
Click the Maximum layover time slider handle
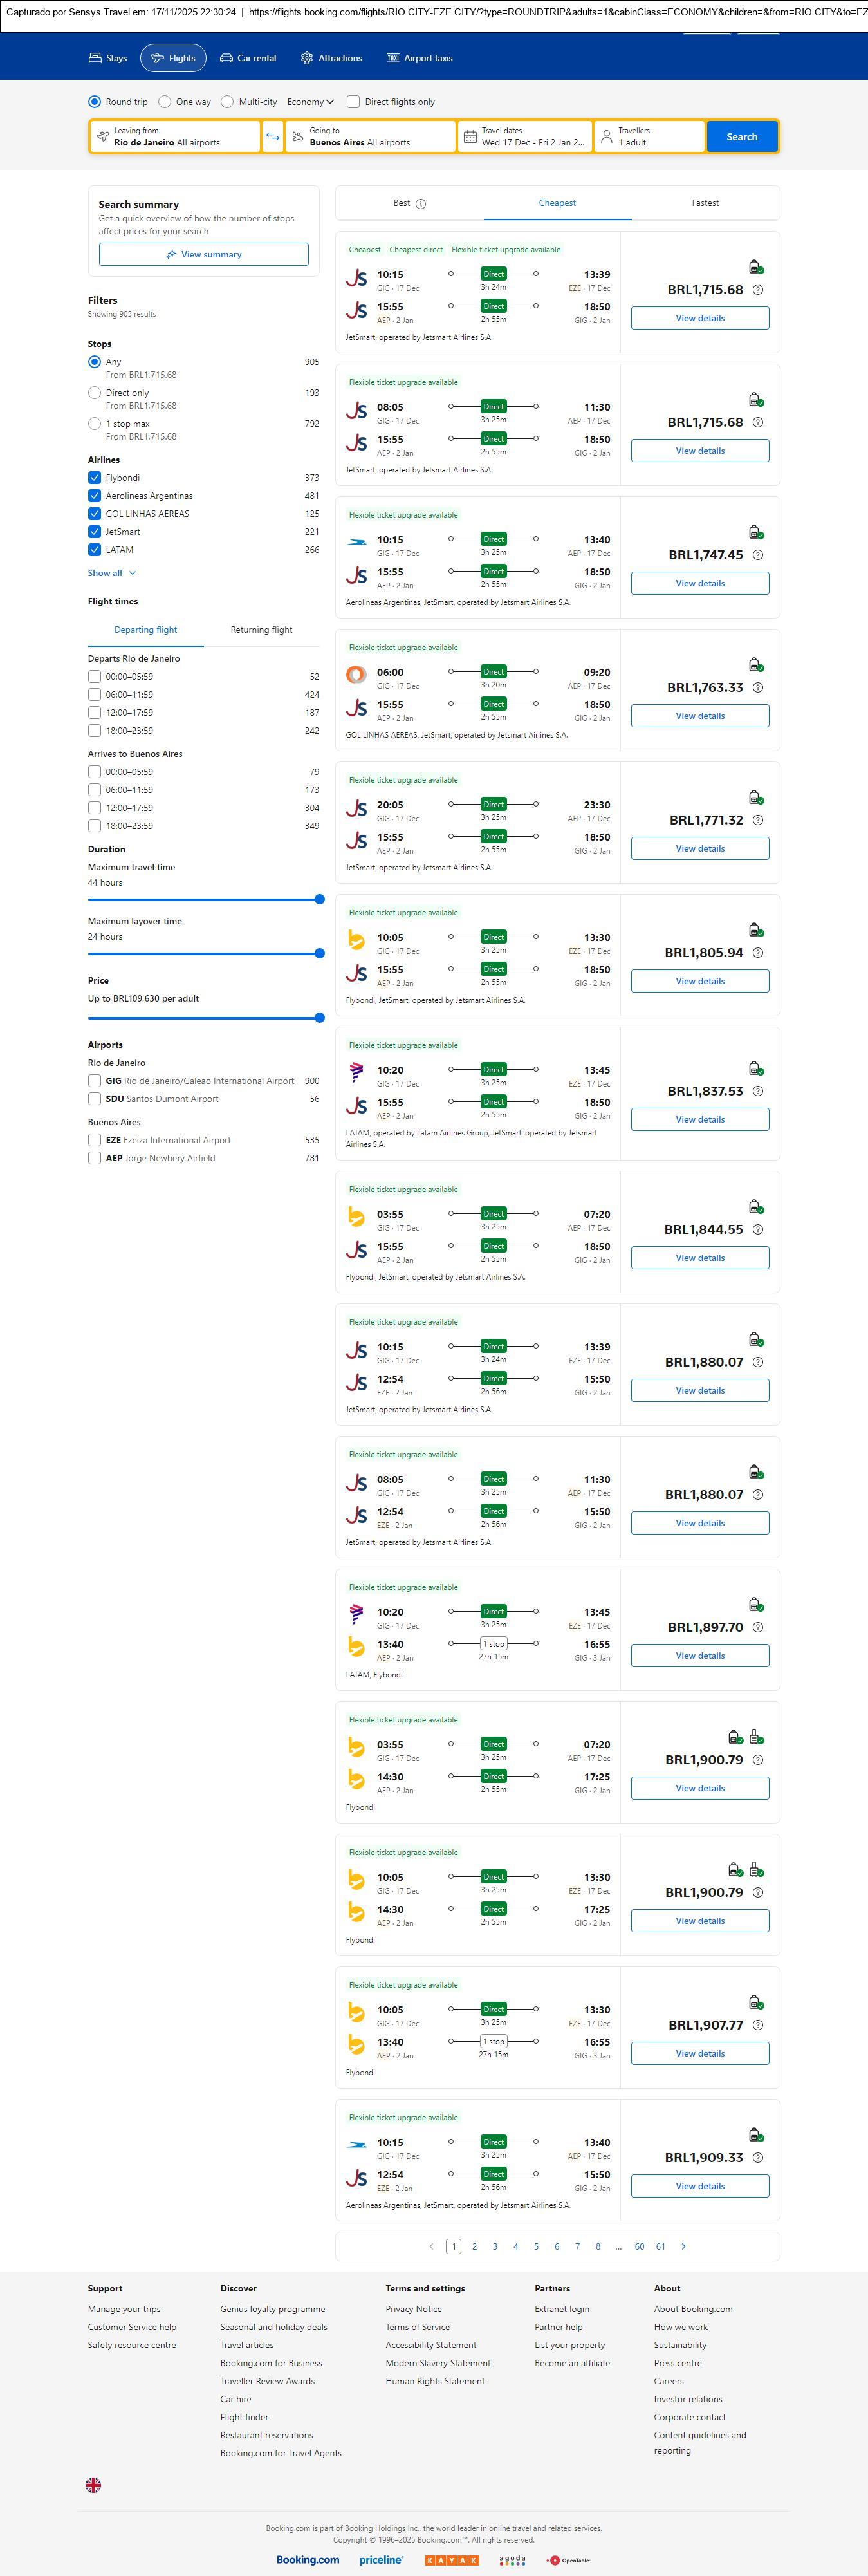point(319,953)
